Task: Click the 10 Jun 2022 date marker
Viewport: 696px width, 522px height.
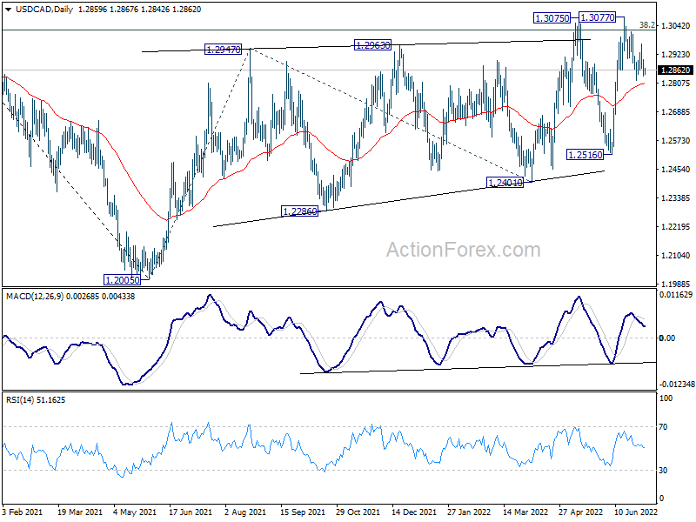Action: (x=635, y=512)
